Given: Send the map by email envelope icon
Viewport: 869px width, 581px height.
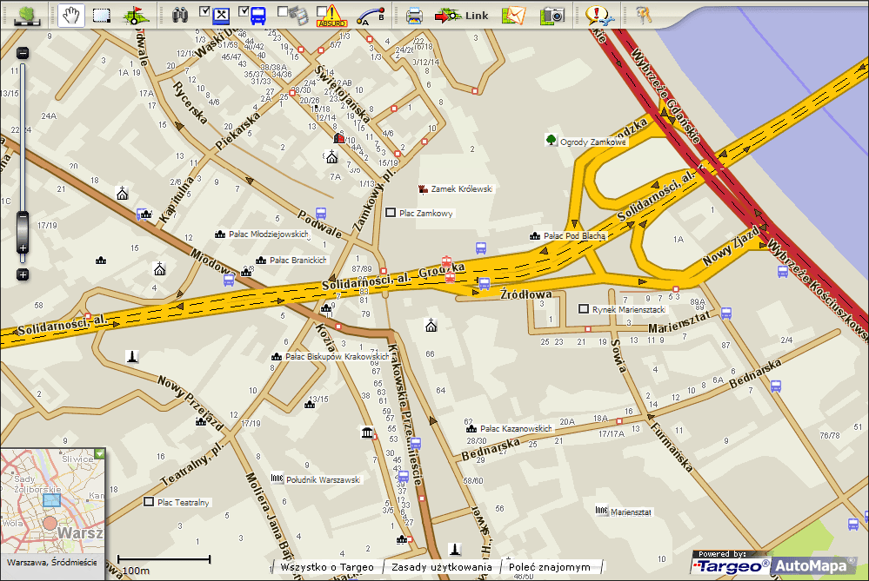Looking at the screenshot, I should click(516, 15).
